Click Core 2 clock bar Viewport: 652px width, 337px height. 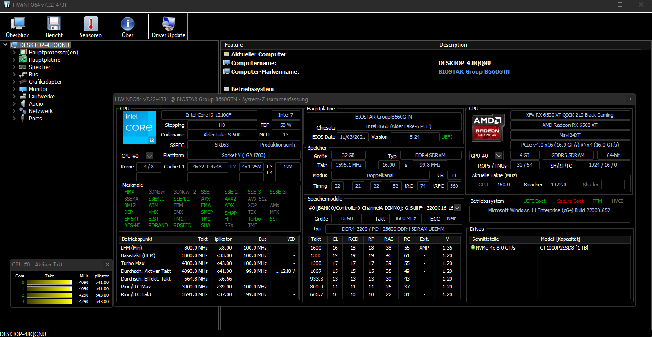point(49,295)
